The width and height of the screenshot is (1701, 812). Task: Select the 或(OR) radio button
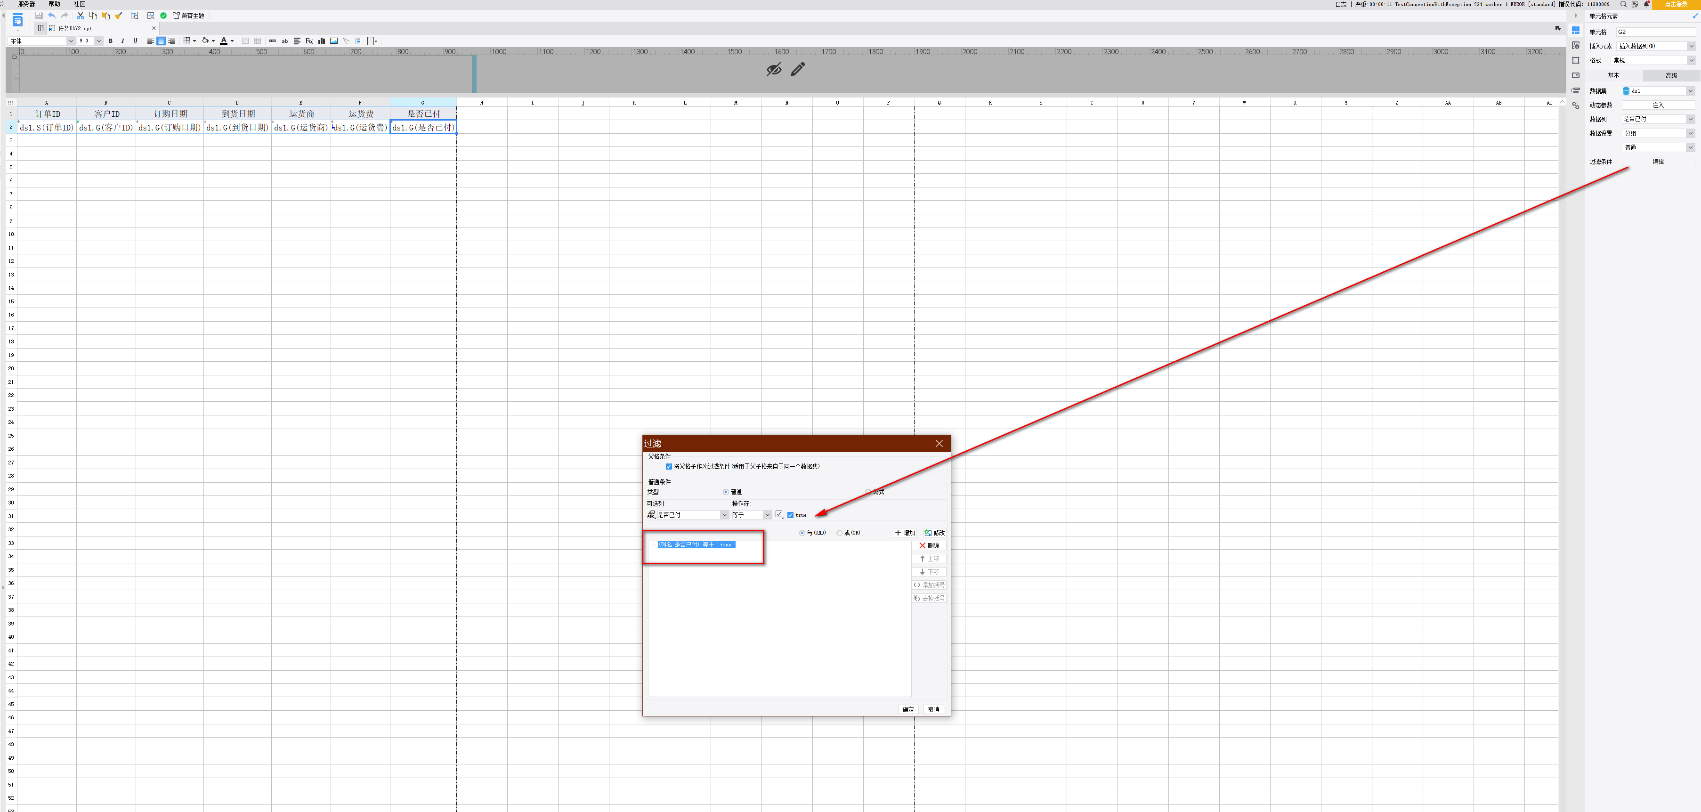(x=839, y=533)
